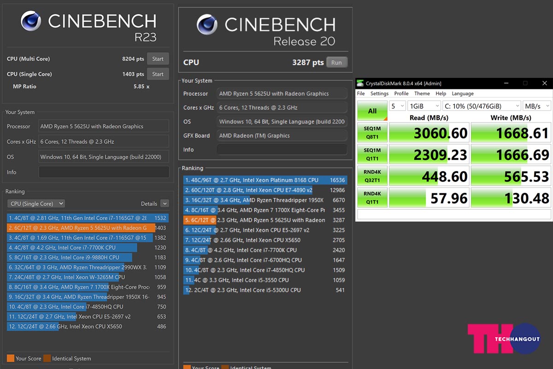This screenshot has width=553, height=369.
Task: Select the Core i7-7700K row in R23 ranking
Action: [88, 248]
